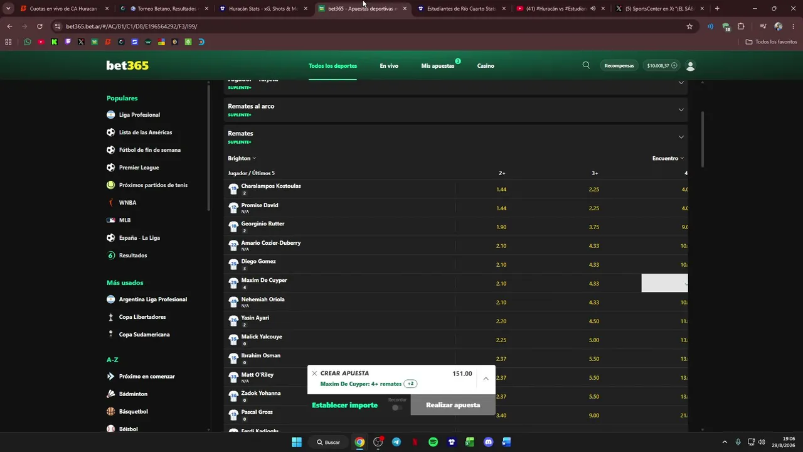Open bet365 account user icon
This screenshot has width=803, height=452.
(x=691, y=66)
